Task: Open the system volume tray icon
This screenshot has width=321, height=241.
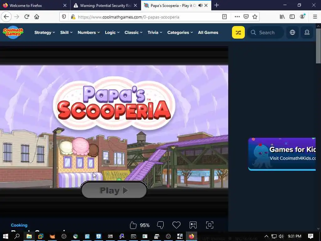Action: pyautogui.click(x=281, y=236)
